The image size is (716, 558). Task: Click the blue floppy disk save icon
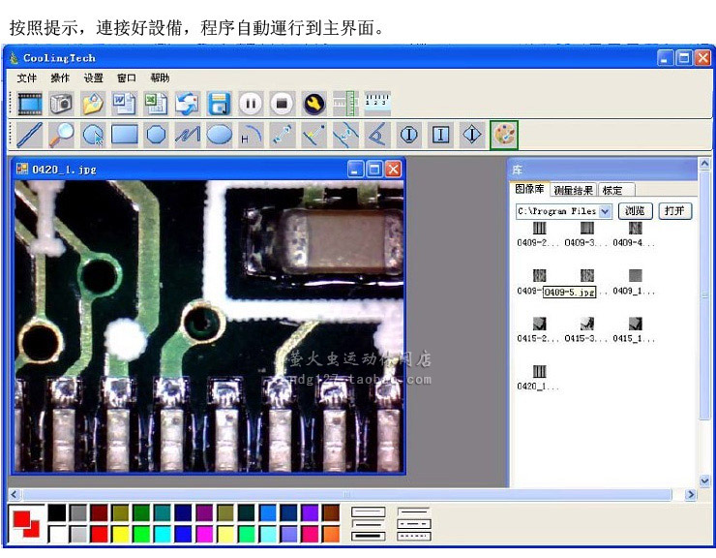(219, 103)
